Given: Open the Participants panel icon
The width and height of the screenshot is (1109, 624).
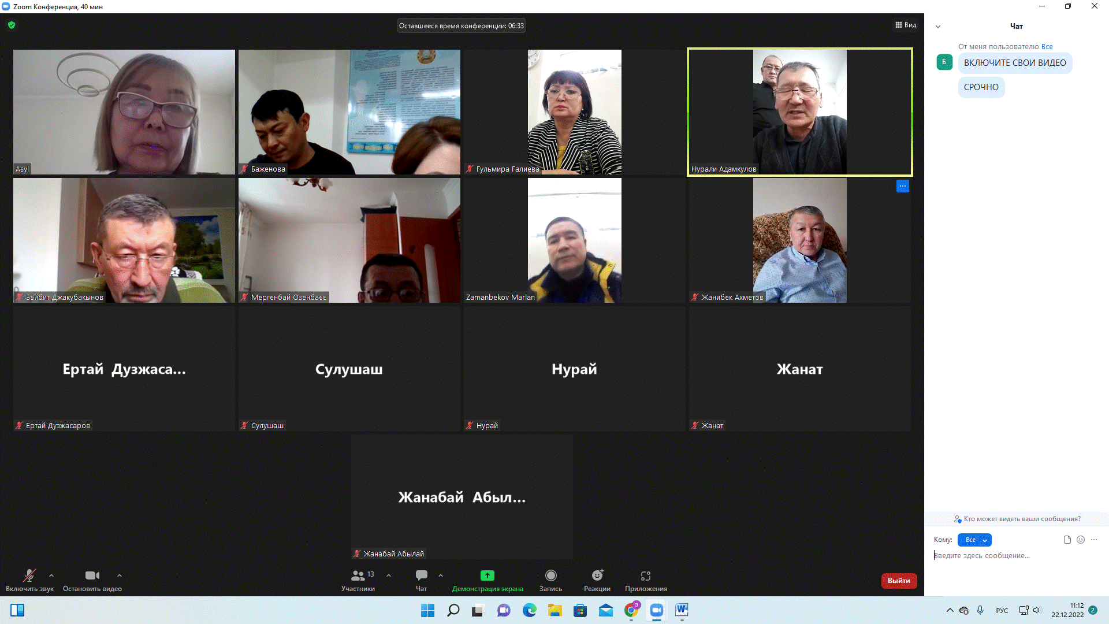Looking at the screenshot, I should [x=358, y=575].
